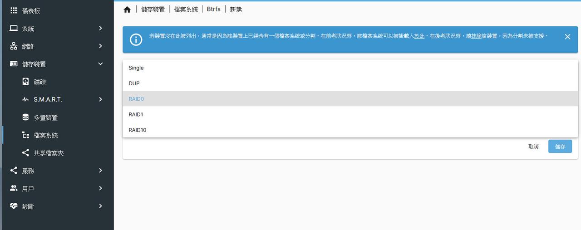581x230 pixels.
Task: Click the Storage devices icon
Action: pyautogui.click(x=14, y=64)
